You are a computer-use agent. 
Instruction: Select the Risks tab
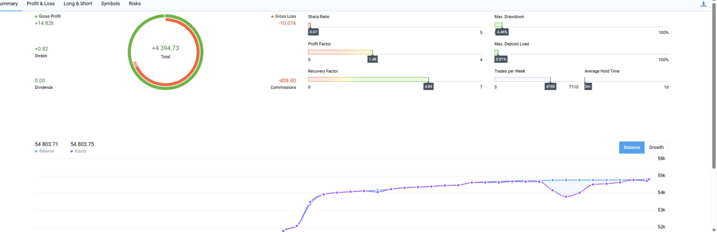tap(135, 4)
